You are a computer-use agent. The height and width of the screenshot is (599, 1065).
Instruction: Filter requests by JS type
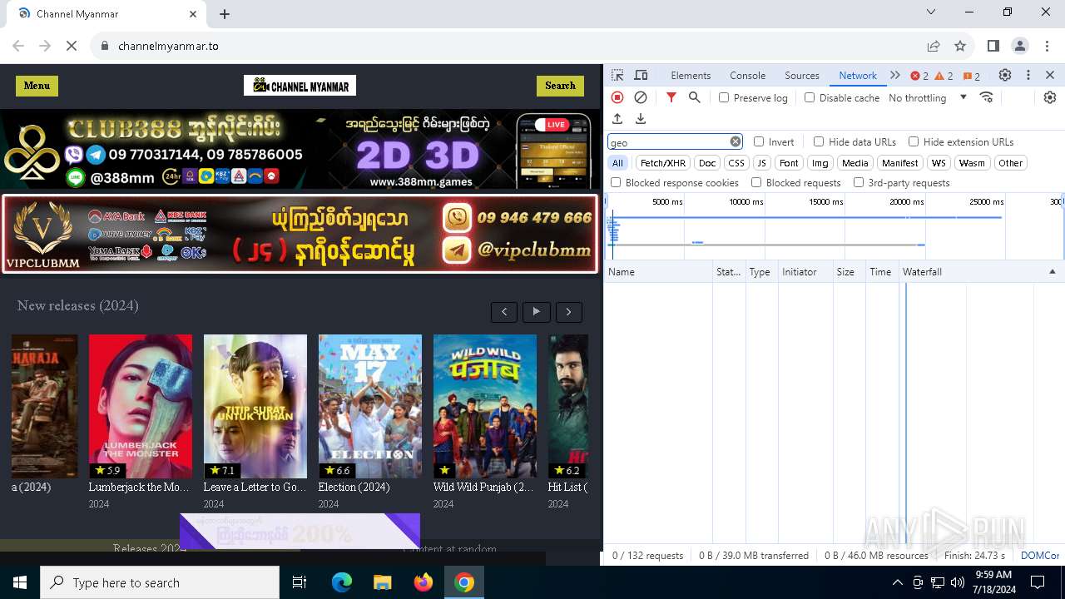coord(761,163)
